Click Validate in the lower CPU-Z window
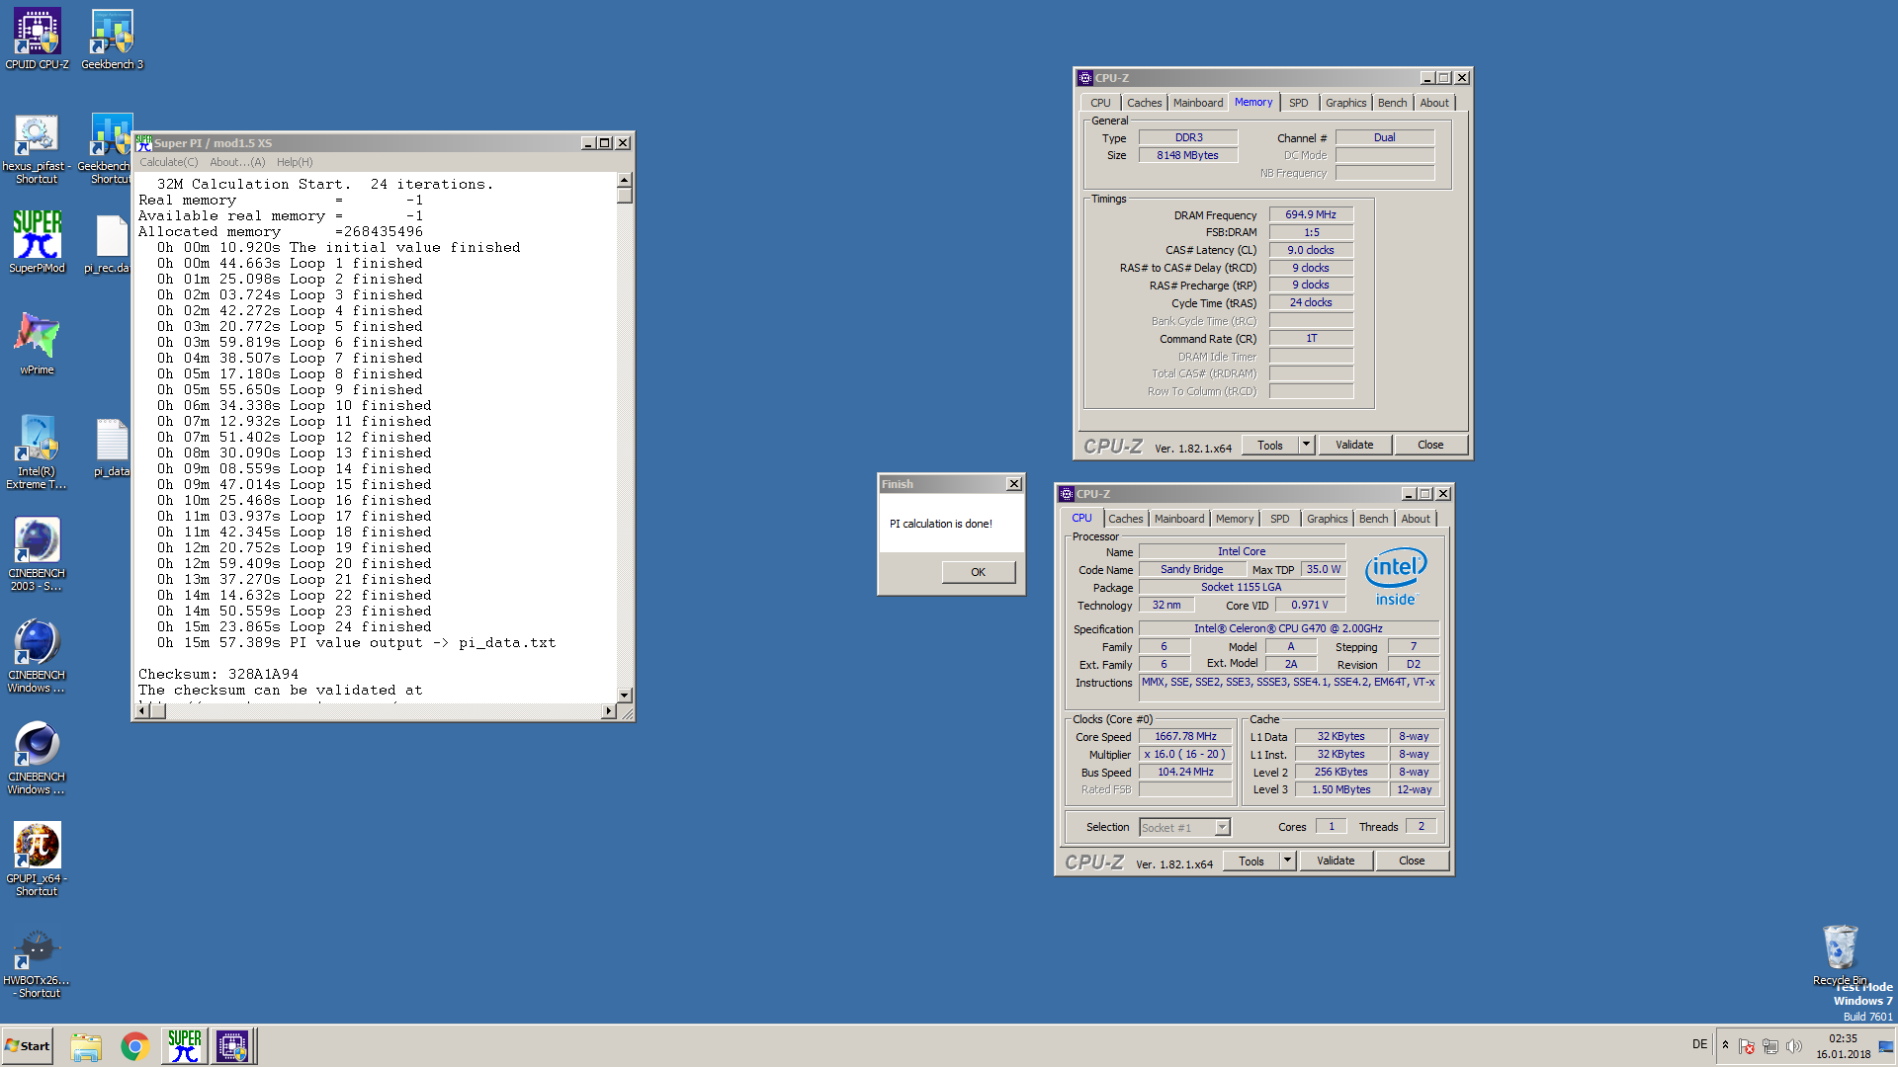This screenshot has height=1067, width=1898. 1336,861
